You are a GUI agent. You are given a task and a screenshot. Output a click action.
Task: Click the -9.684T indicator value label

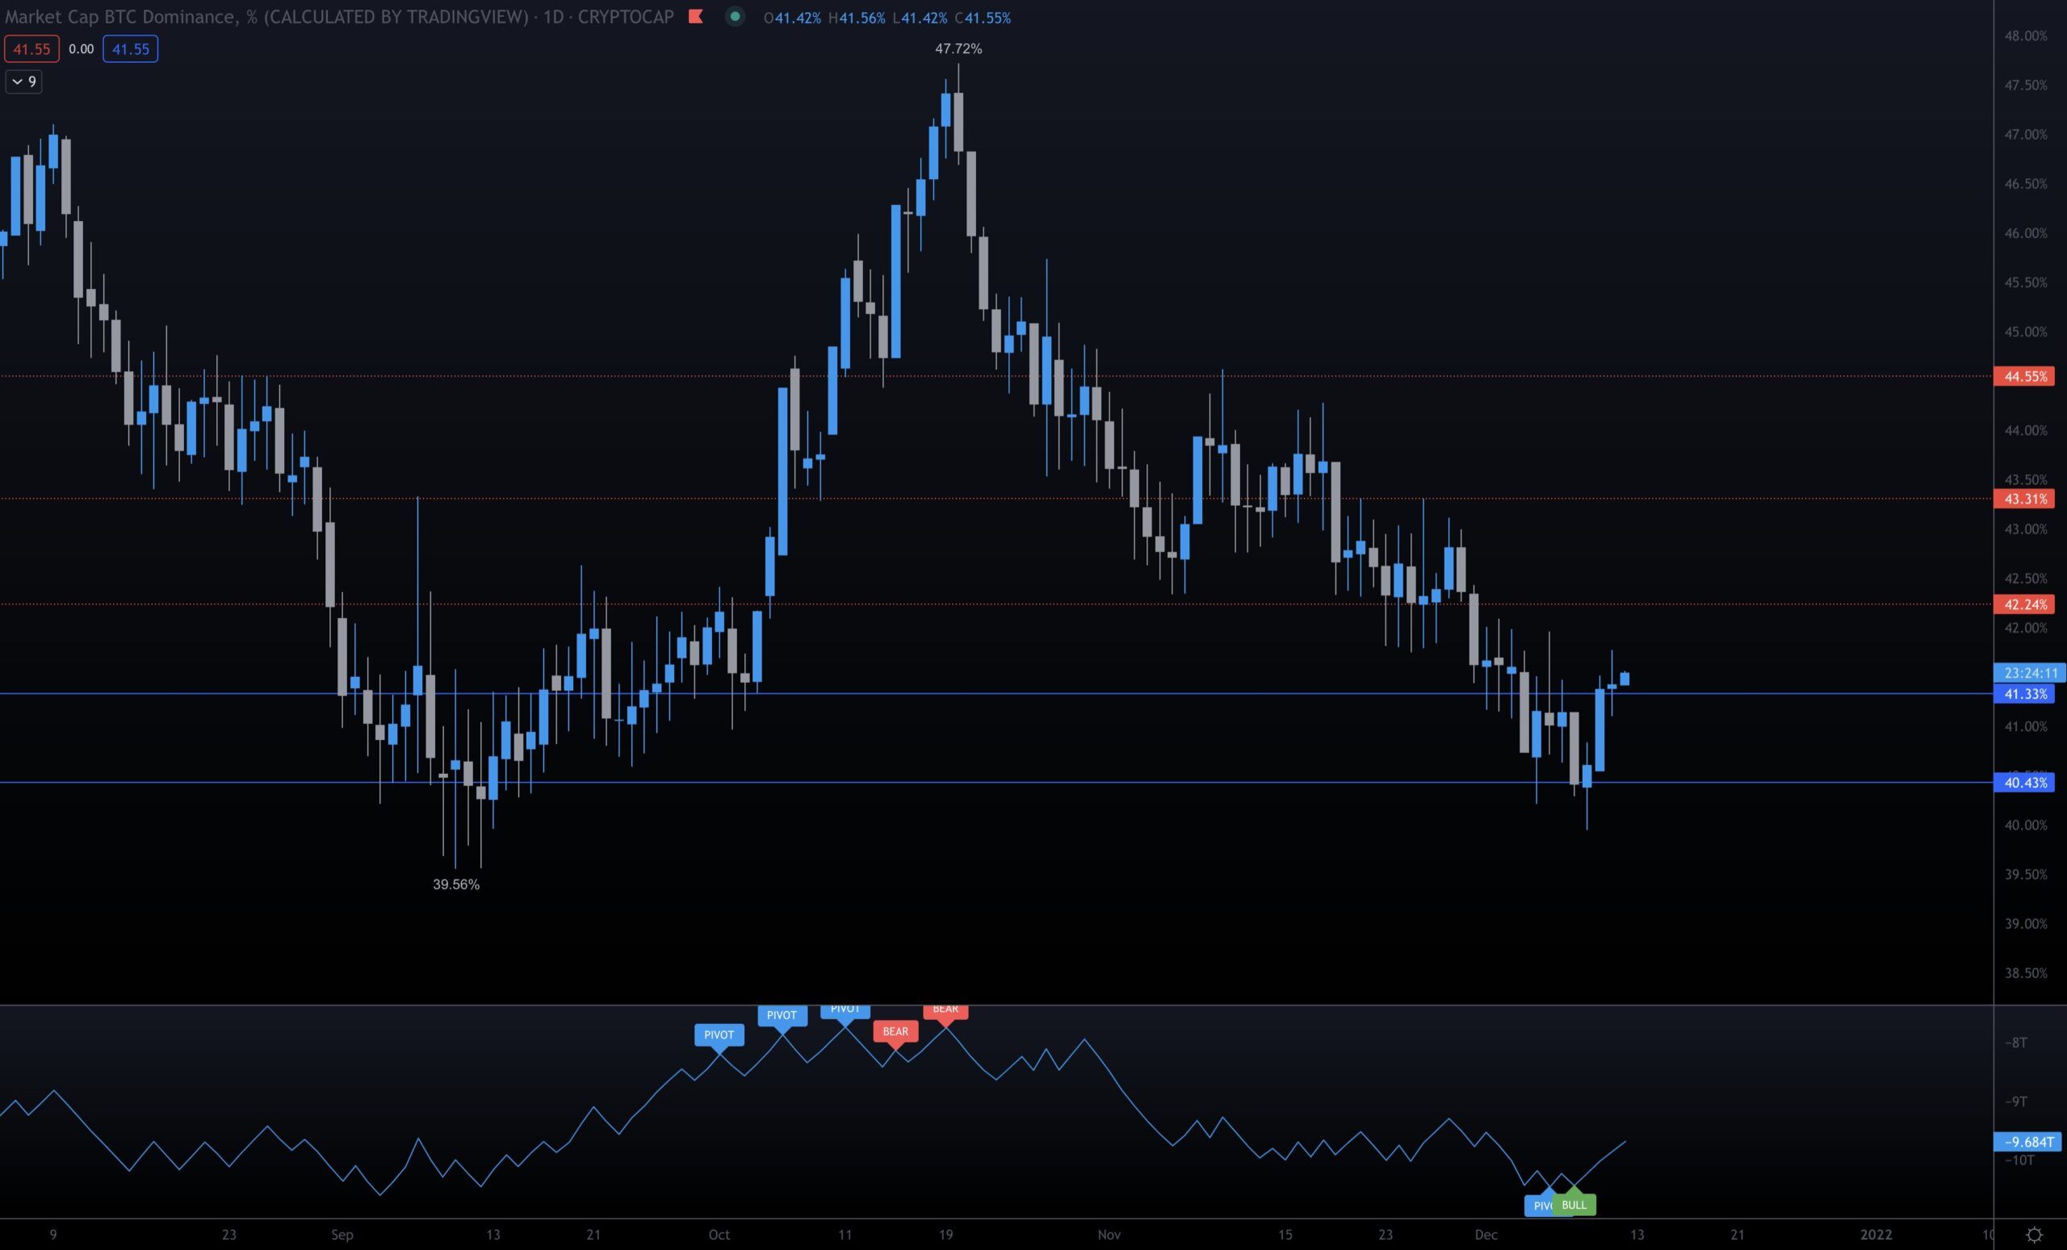(x=2028, y=1142)
